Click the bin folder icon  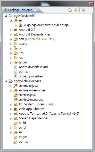(x=15, y=48)
